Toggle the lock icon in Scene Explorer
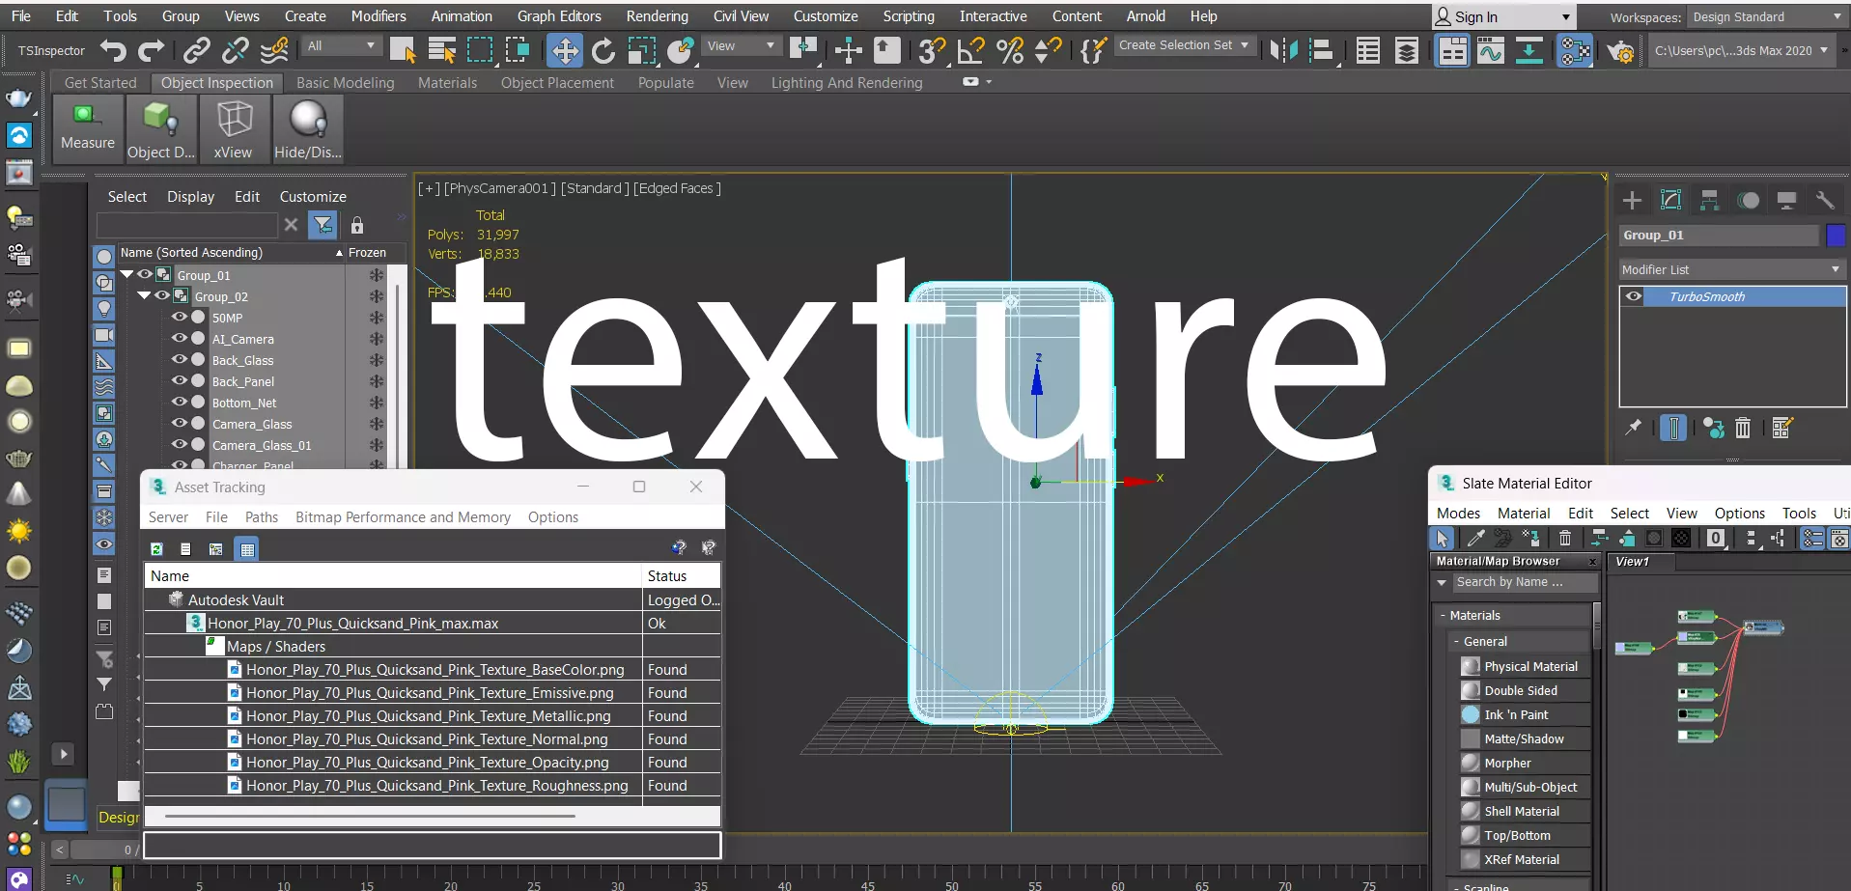Viewport: 1851px width, 891px height. pos(357,225)
